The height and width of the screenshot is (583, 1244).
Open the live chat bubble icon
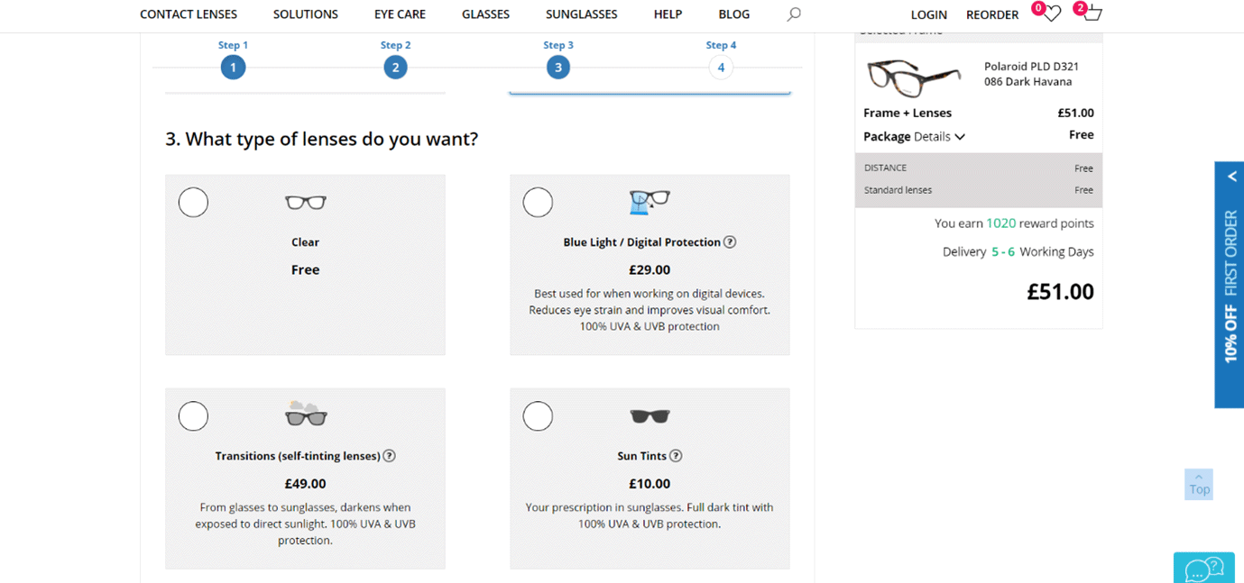tap(1204, 569)
